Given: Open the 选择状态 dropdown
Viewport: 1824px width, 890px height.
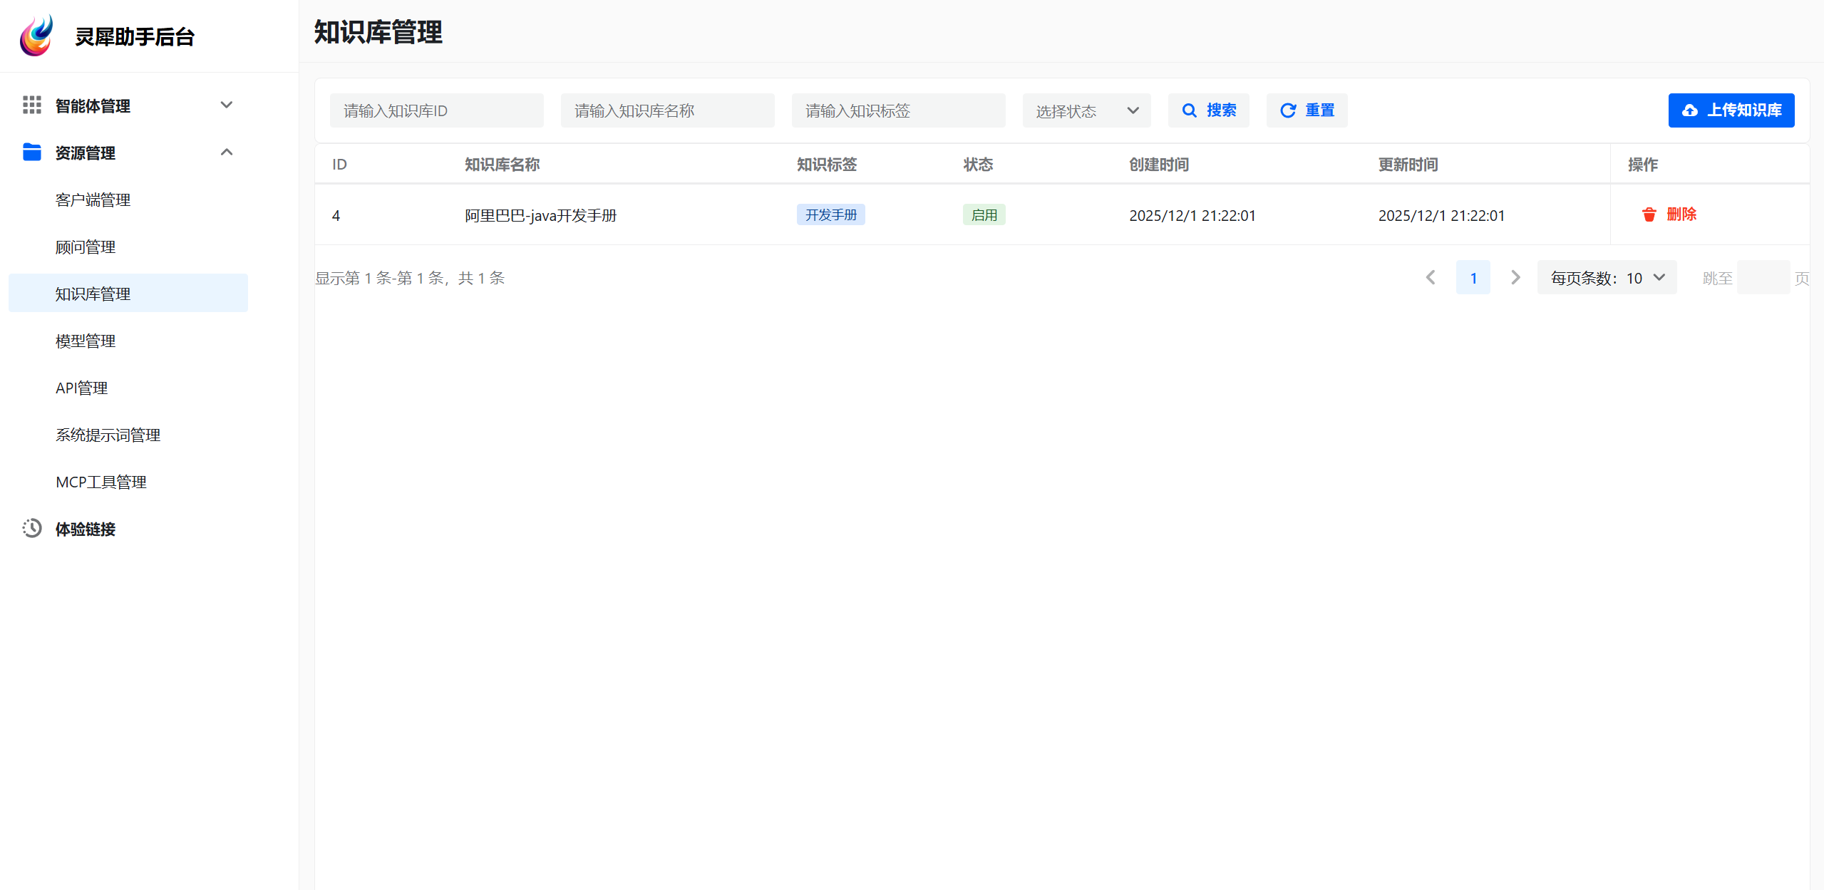Looking at the screenshot, I should pos(1086,110).
